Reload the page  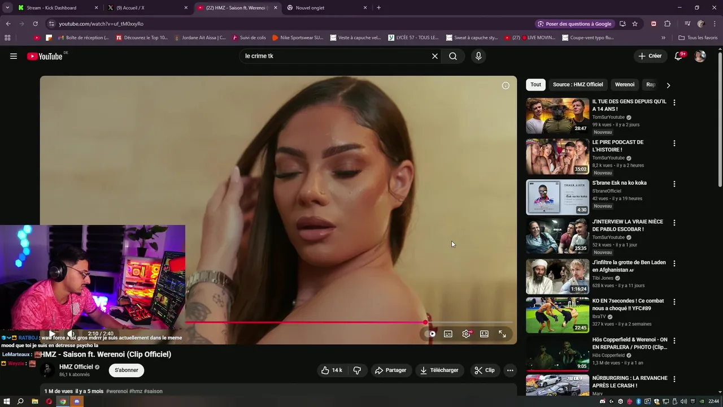[35, 24]
